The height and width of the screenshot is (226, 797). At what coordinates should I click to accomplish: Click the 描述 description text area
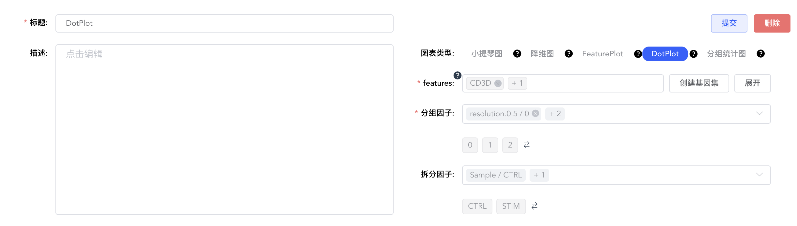[x=224, y=130]
